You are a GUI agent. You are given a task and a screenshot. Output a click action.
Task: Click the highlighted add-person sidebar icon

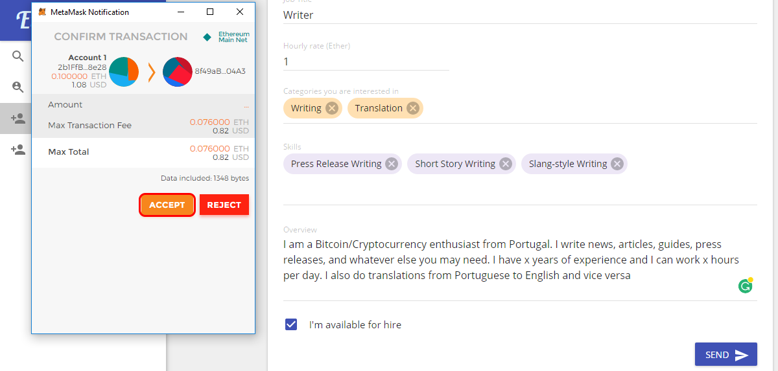18,118
